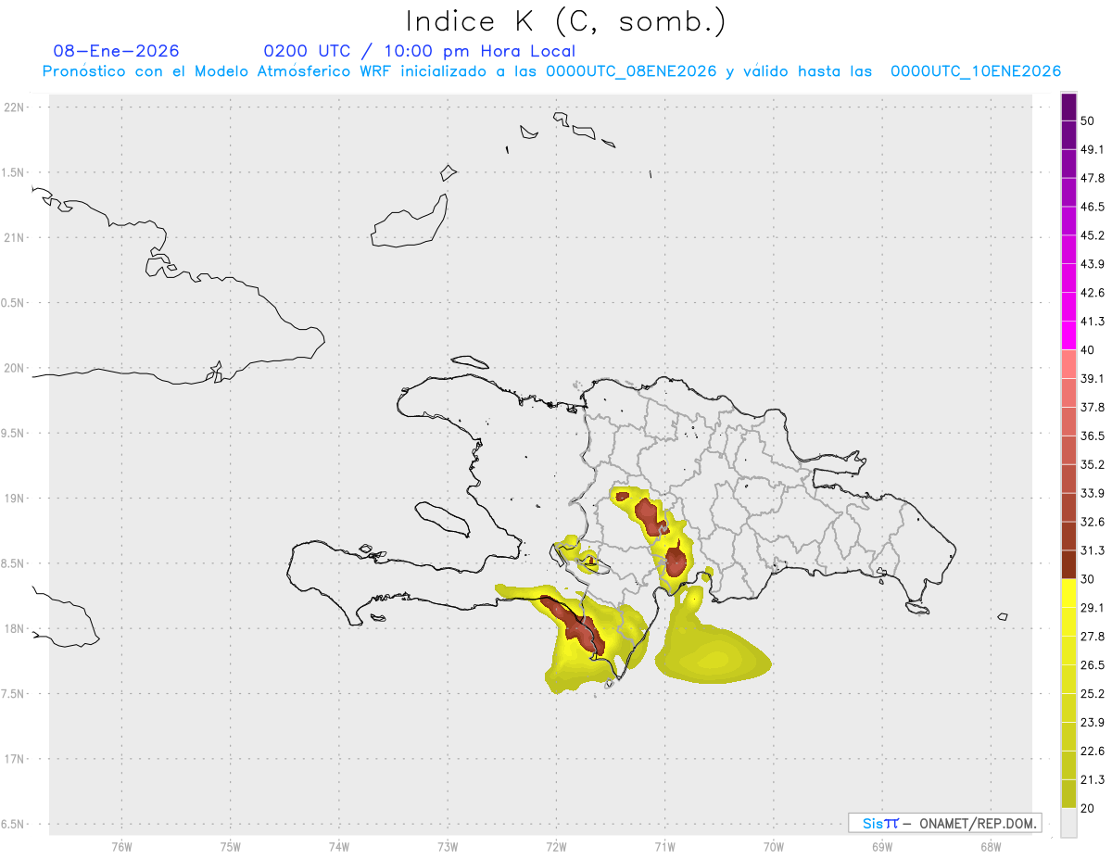
Task: Click the salmon band between 39.1 and 40
Action: 1068,364
